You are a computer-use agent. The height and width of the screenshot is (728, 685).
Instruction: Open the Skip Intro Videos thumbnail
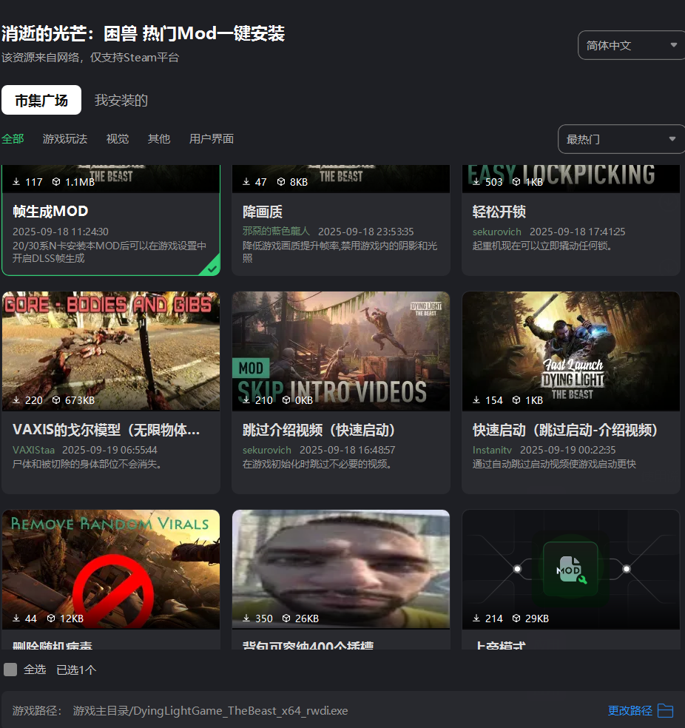(x=341, y=351)
